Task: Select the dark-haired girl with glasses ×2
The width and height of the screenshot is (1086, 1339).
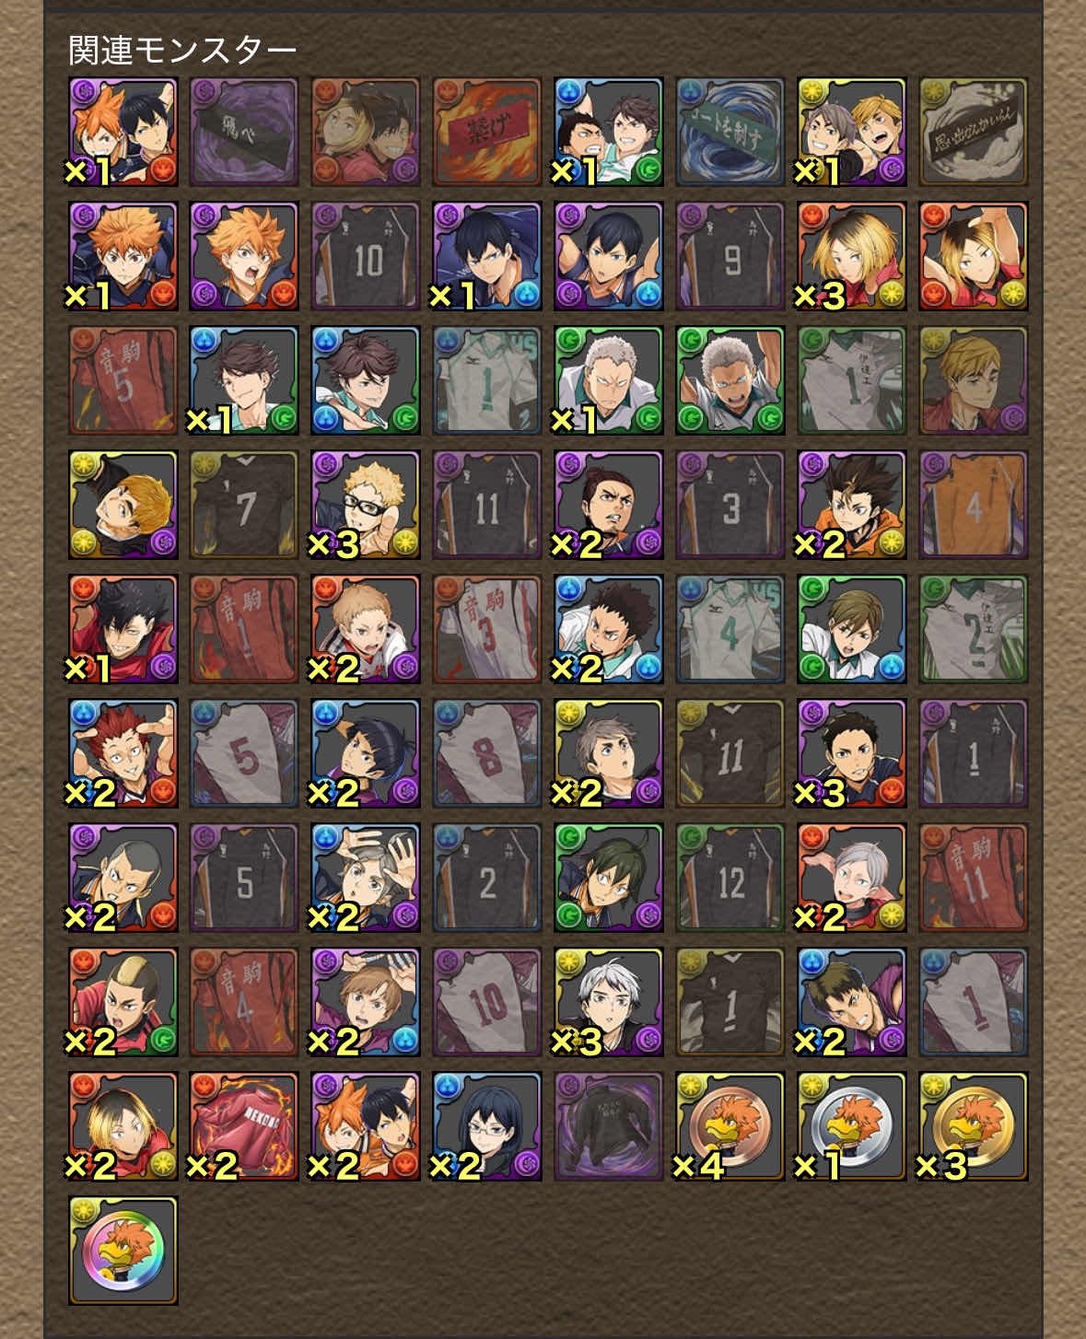Action: click(486, 1126)
